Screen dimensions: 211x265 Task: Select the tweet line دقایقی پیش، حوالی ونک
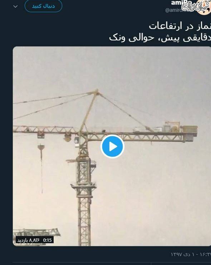pos(160,38)
